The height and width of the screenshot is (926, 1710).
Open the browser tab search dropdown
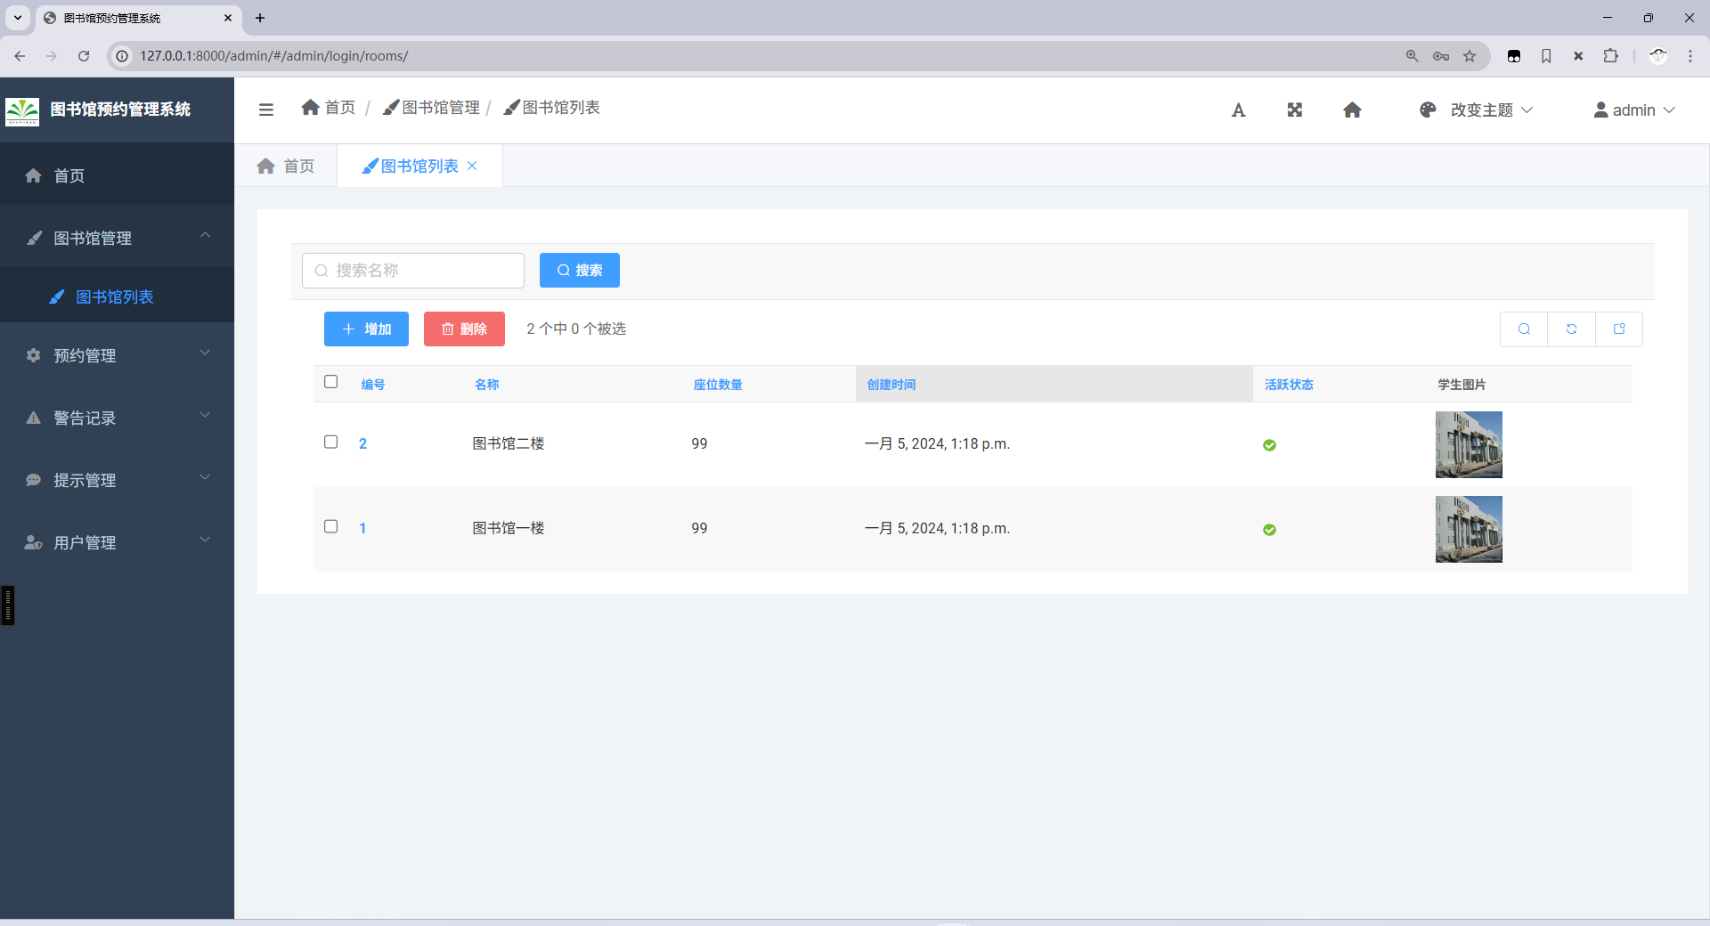pos(18,18)
